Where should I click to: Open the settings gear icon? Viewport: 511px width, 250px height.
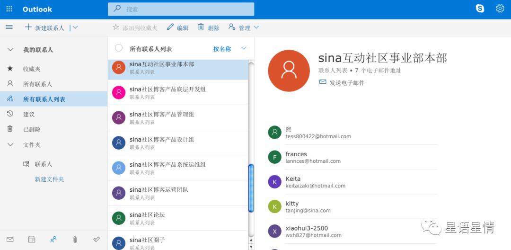(500, 9)
